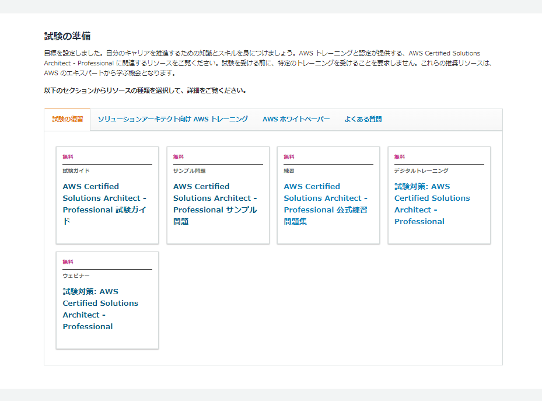Click the デジタルトレーニング category label
Image resolution: width=542 pixels, height=401 pixels.
tap(421, 171)
